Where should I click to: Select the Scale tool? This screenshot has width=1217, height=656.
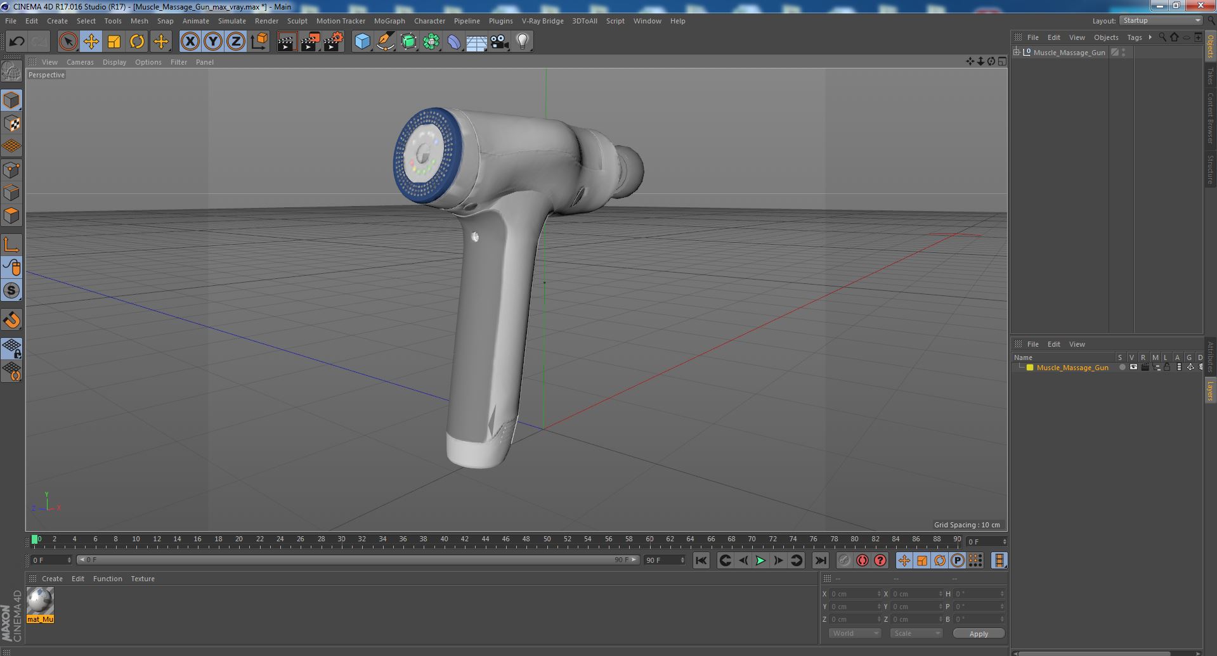coord(114,42)
